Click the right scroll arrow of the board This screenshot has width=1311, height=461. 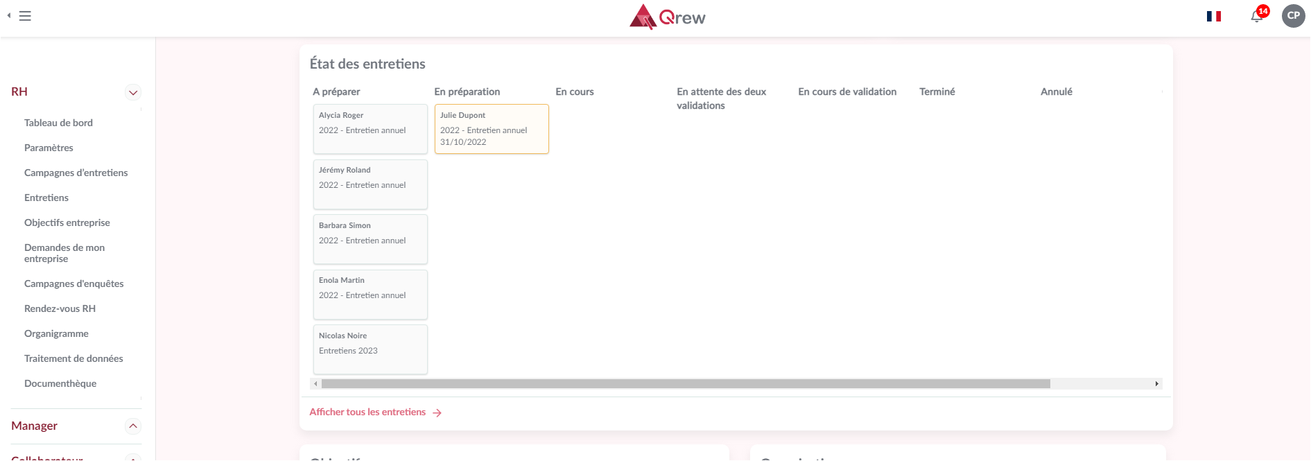pyautogui.click(x=1156, y=384)
